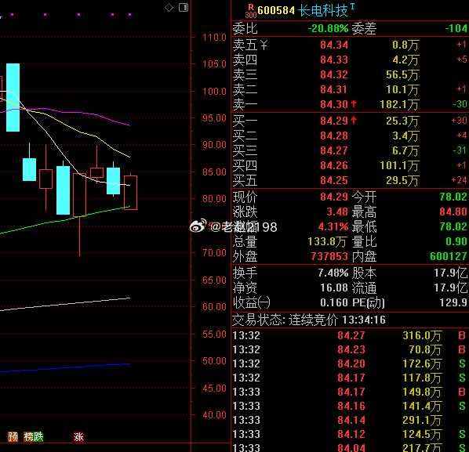
Task: Click the 委差 value -104
Action: point(456,28)
